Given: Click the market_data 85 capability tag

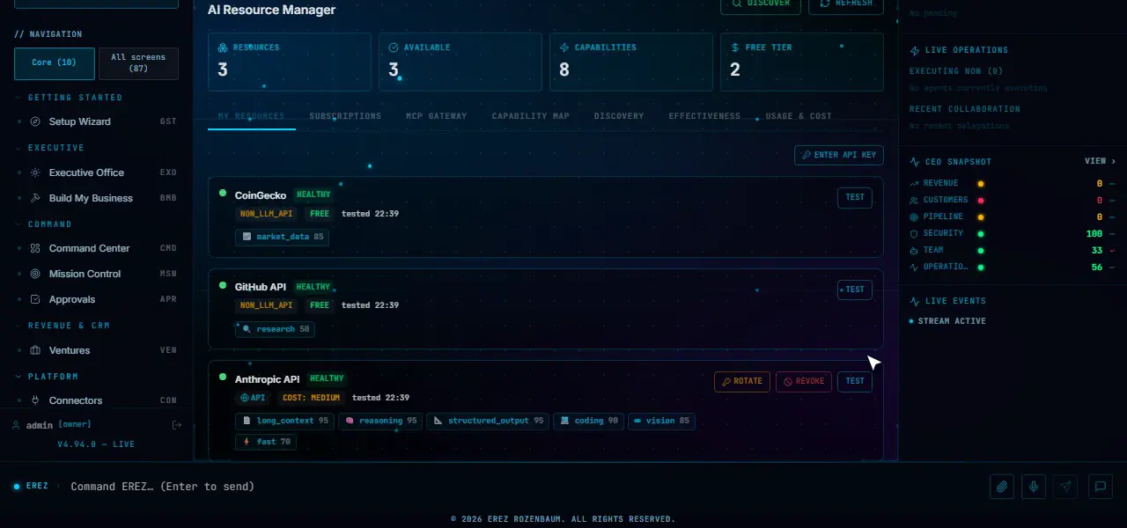Looking at the screenshot, I should tap(282, 237).
